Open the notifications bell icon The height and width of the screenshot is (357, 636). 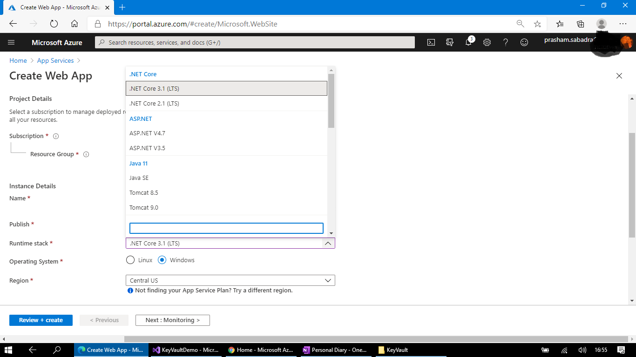click(x=468, y=42)
